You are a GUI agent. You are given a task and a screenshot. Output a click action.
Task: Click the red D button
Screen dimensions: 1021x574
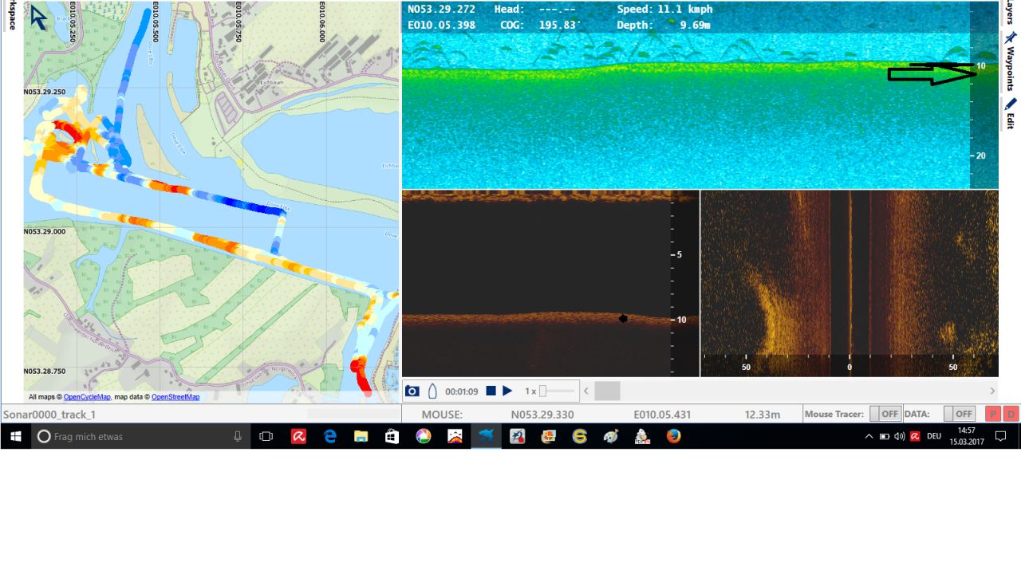point(1011,414)
